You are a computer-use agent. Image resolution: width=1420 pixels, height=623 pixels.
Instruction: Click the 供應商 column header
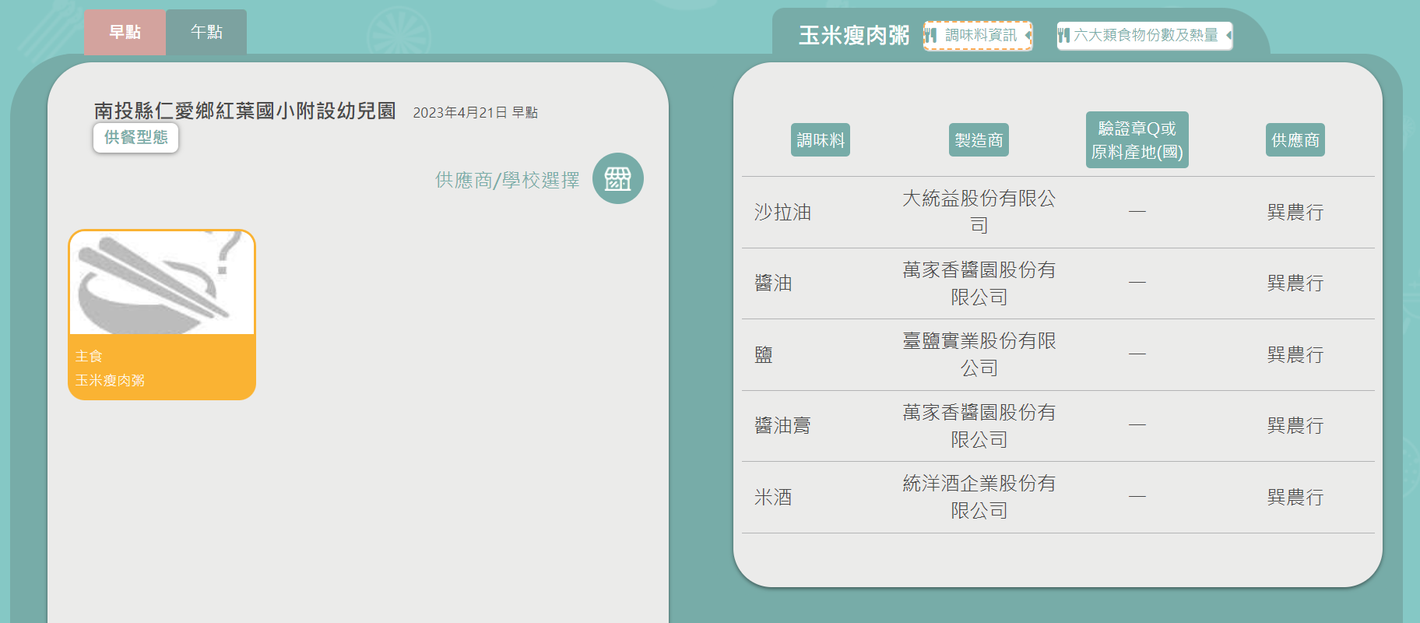click(x=1295, y=140)
